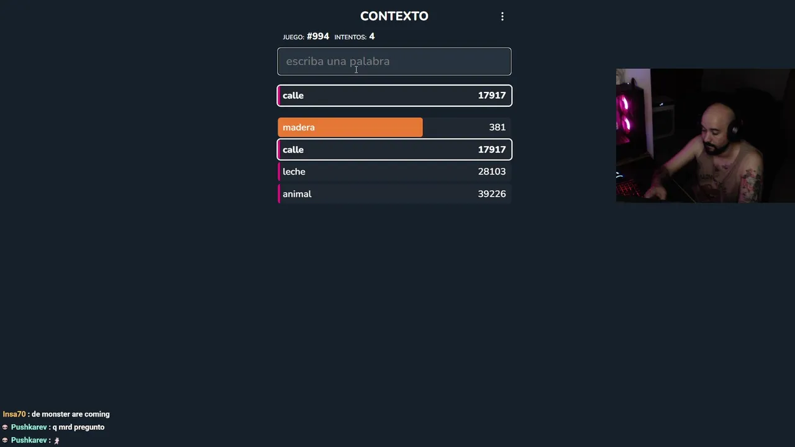This screenshot has width=795, height=447.
Task: Click the CONTEXTO title
Action: tap(394, 16)
